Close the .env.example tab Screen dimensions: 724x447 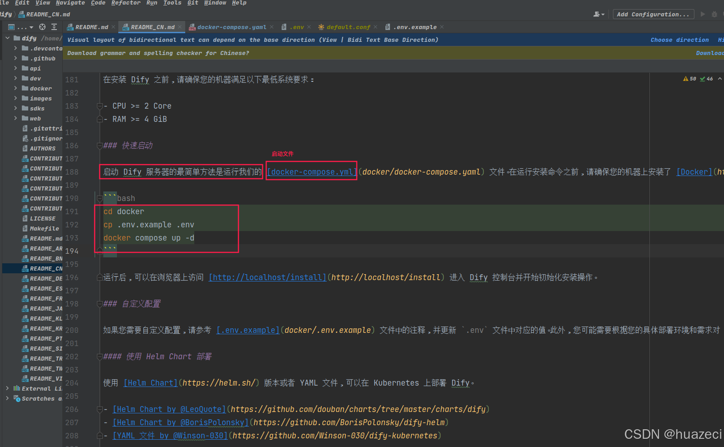click(x=442, y=27)
